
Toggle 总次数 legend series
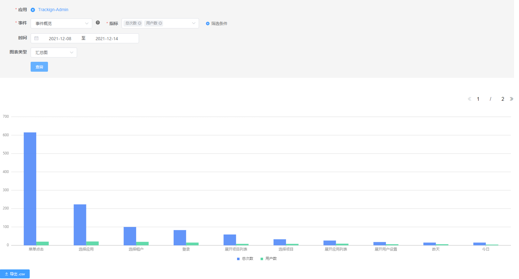(x=245, y=259)
